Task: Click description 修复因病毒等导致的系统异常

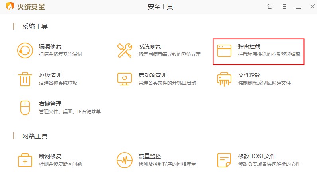Action: (169, 54)
